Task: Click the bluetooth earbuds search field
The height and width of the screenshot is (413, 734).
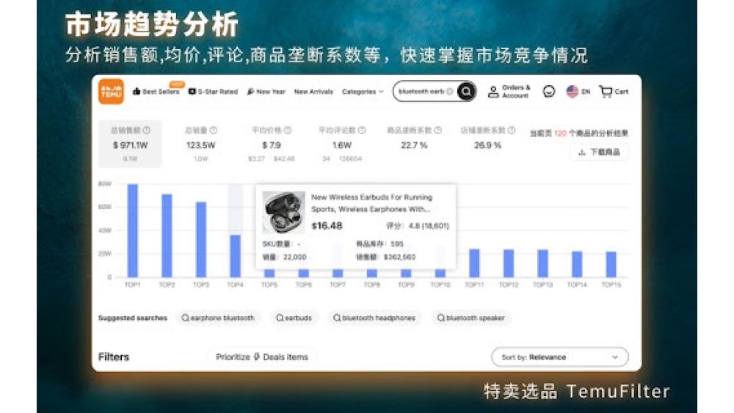Action: pyautogui.click(x=421, y=92)
